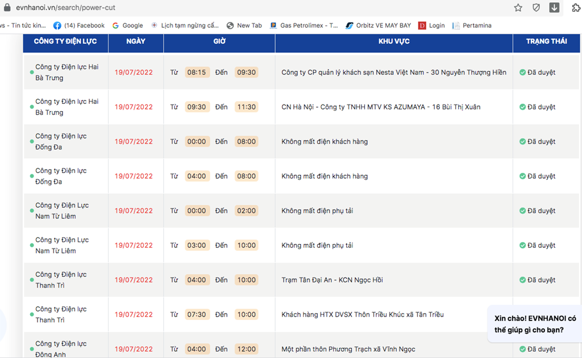Click the Facebook bookmark favicon
The width and height of the screenshot is (582, 358).
pyautogui.click(x=57, y=26)
